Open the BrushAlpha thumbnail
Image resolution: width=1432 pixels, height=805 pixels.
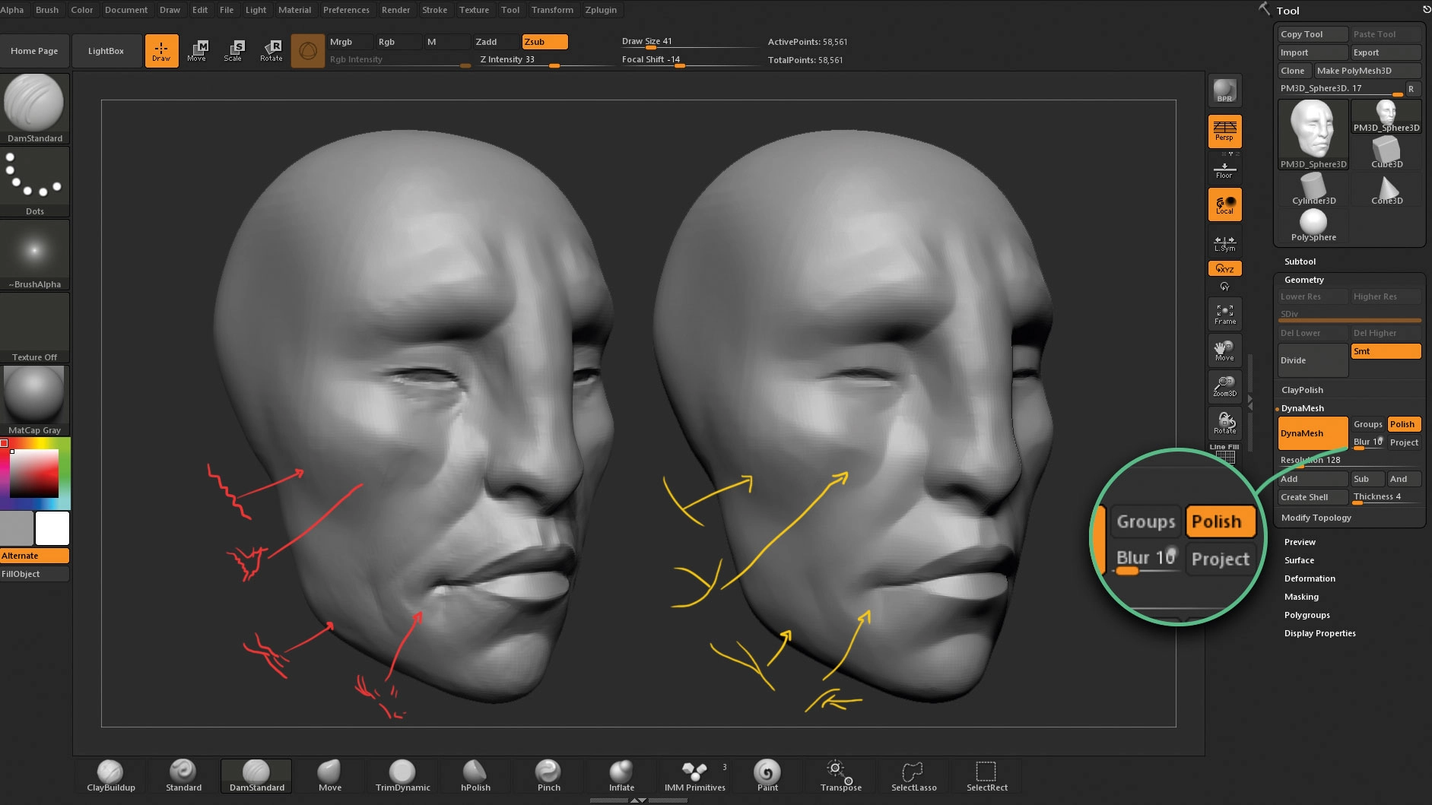35,255
